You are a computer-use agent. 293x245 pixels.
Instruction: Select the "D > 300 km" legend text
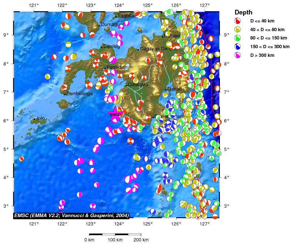pyautogui.click(x=262, y=55)
